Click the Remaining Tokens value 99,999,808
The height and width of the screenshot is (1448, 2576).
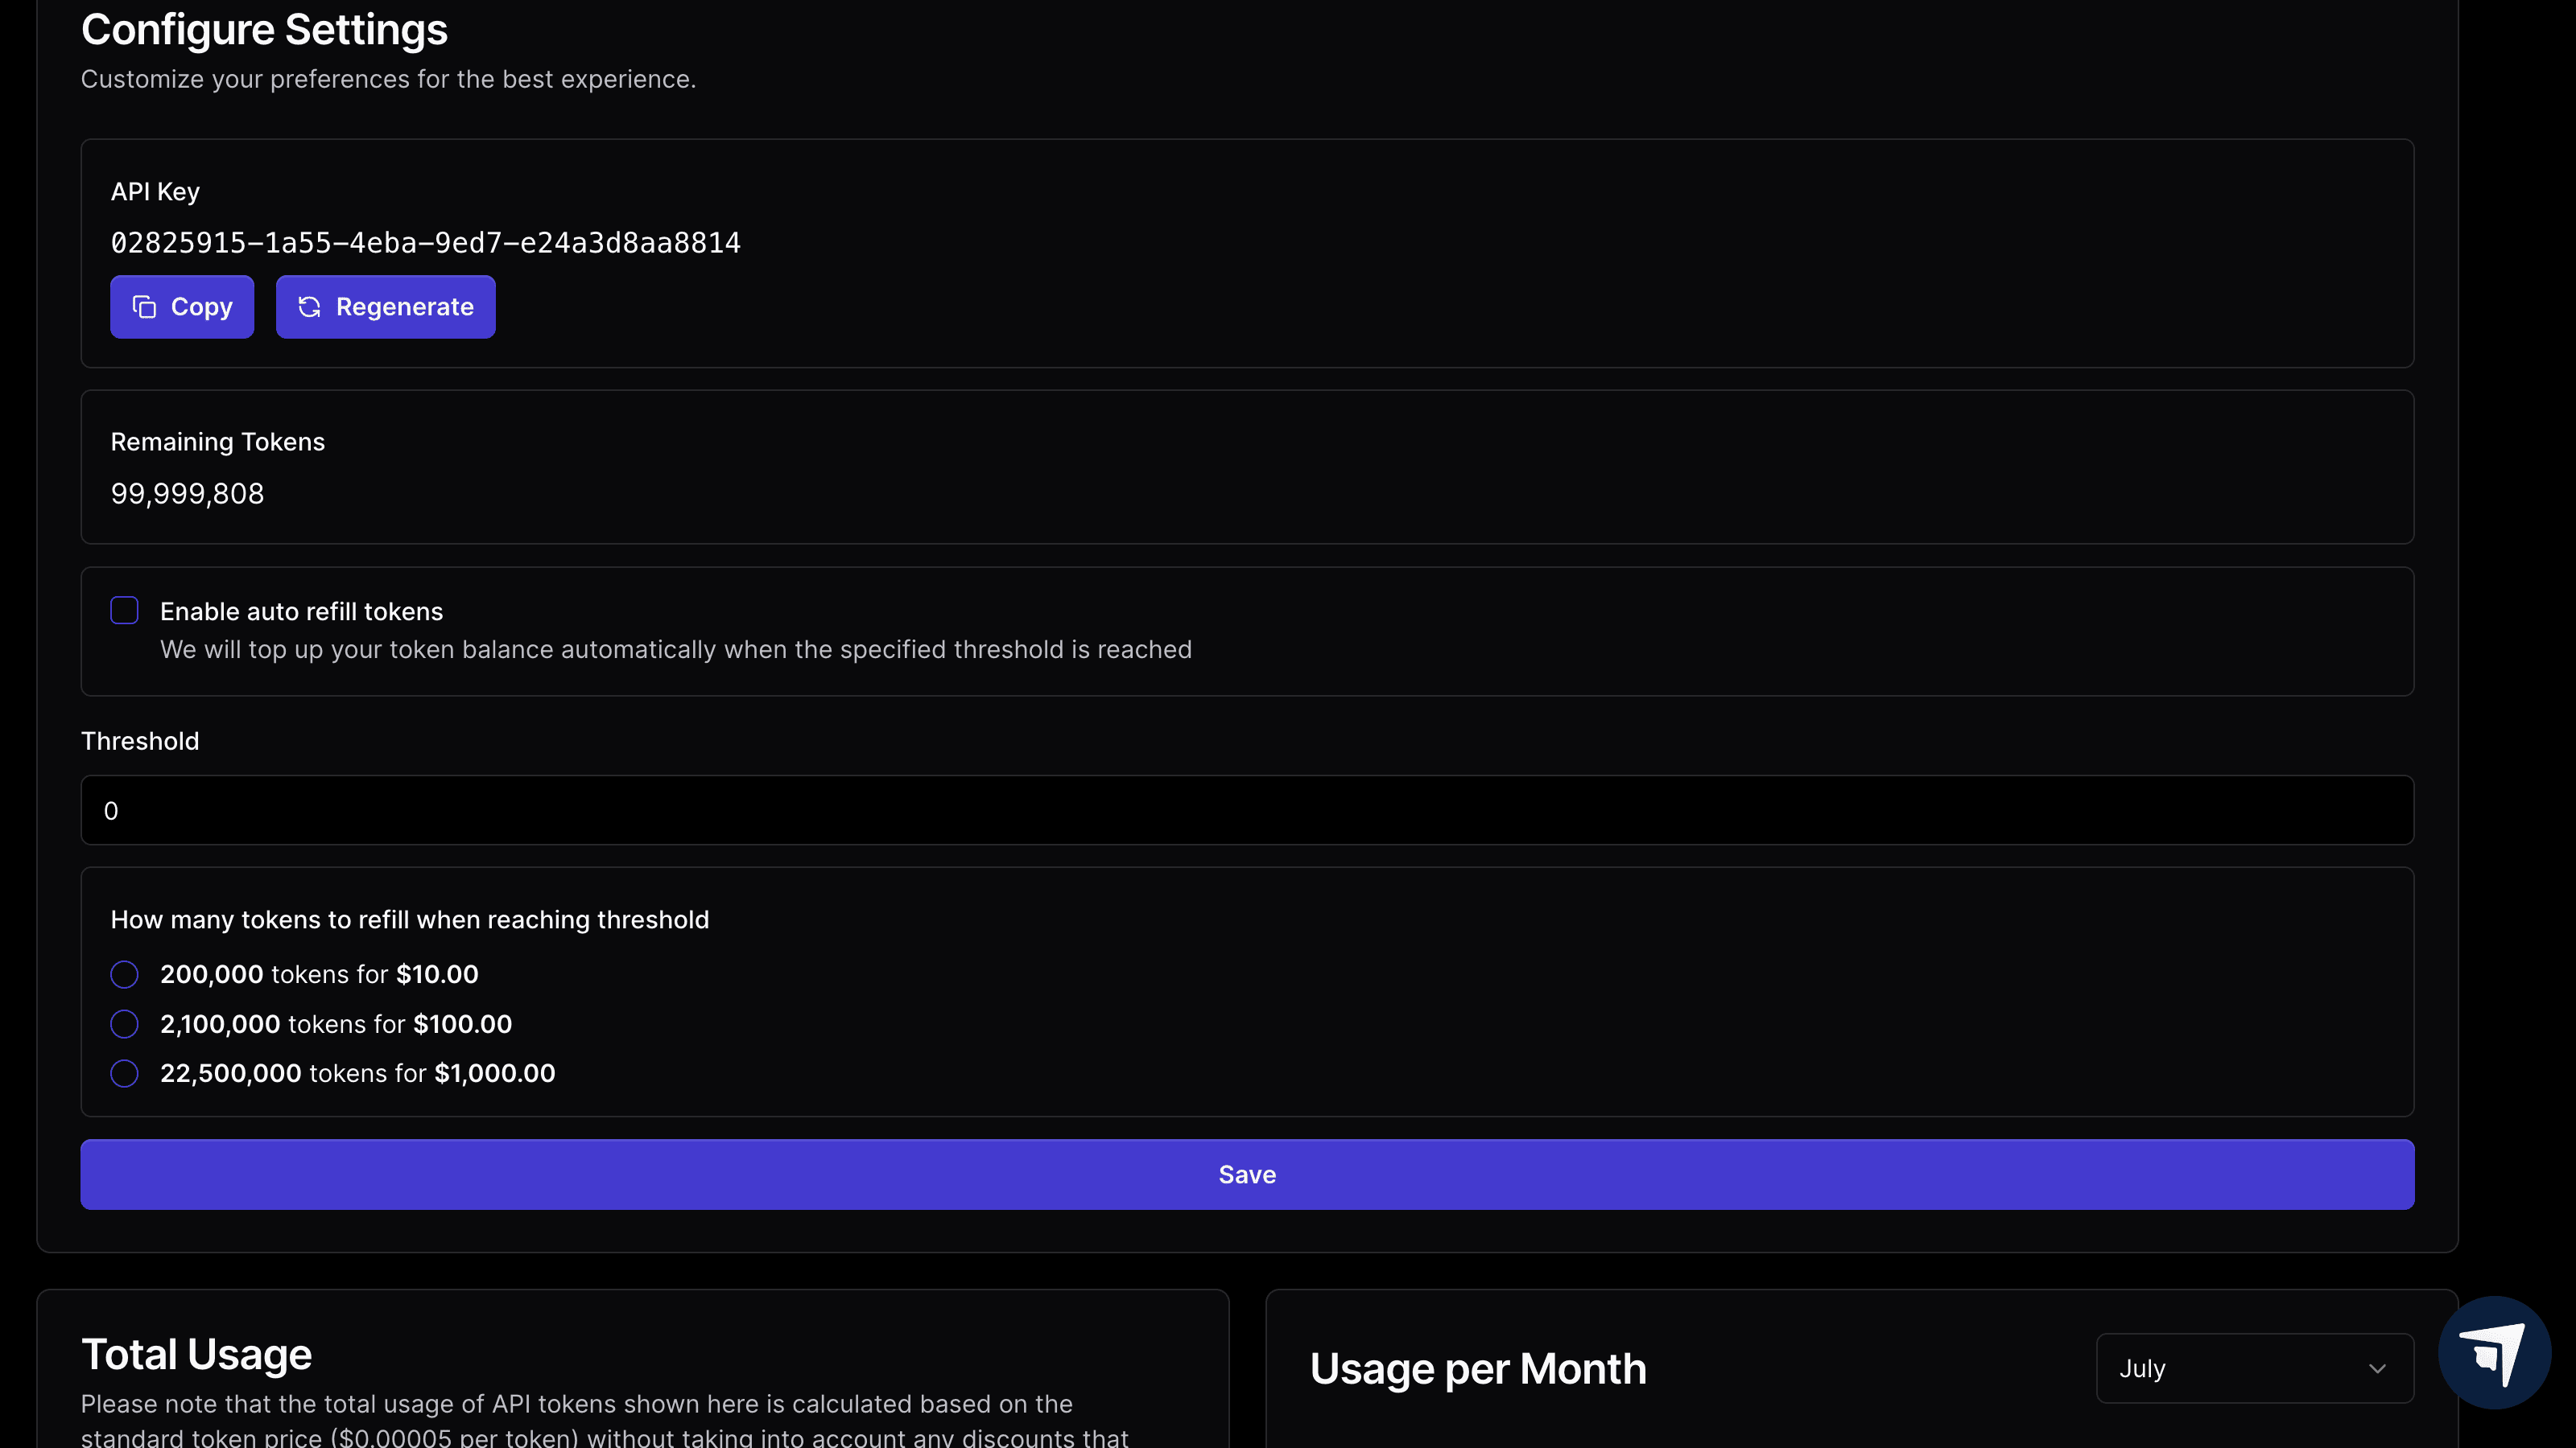[x=187, y=494]
